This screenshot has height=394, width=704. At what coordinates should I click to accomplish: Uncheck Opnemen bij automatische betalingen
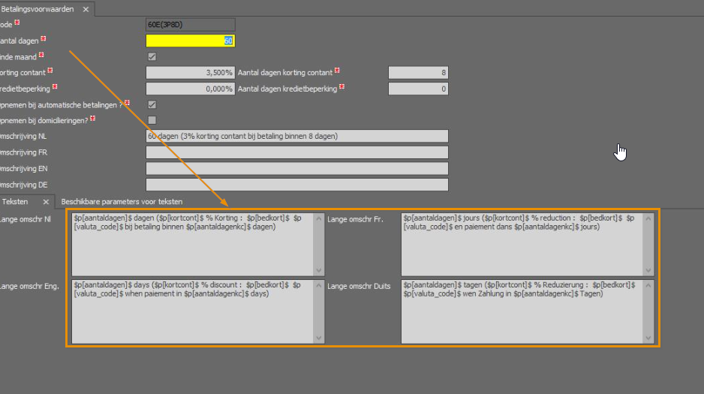(x=152, y=104)
